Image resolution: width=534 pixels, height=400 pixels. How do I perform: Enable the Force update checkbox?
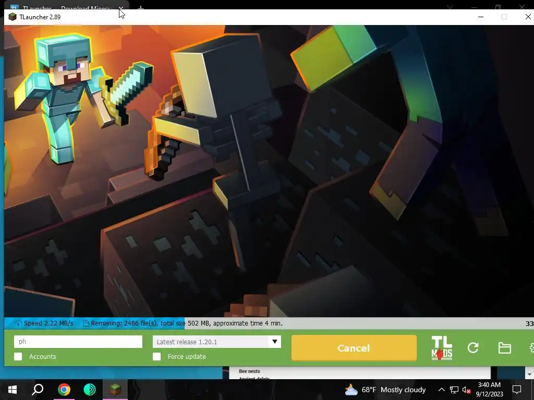[156, 356]
